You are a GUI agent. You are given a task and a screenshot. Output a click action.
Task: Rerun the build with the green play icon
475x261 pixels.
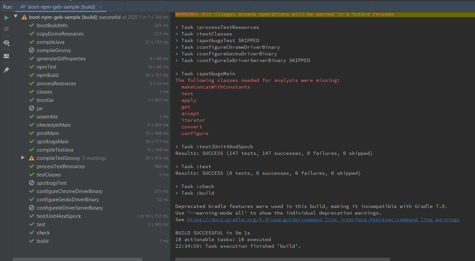[x=6, y=18]
